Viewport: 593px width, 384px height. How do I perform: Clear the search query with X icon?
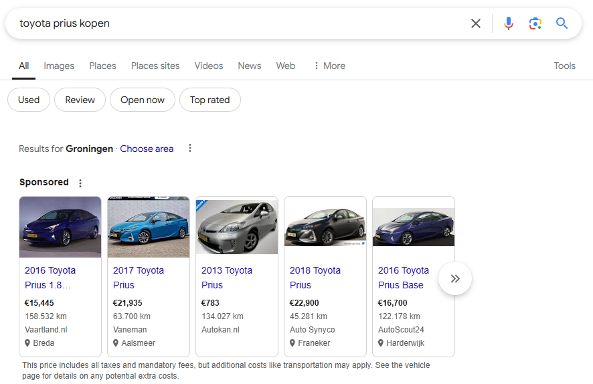475,23
